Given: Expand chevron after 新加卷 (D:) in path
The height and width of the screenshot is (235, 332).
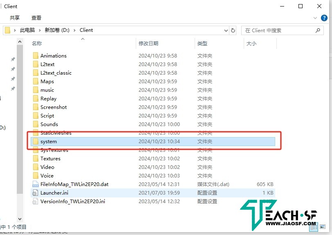Looking at the screenshot, I should [x=74, y=31].
